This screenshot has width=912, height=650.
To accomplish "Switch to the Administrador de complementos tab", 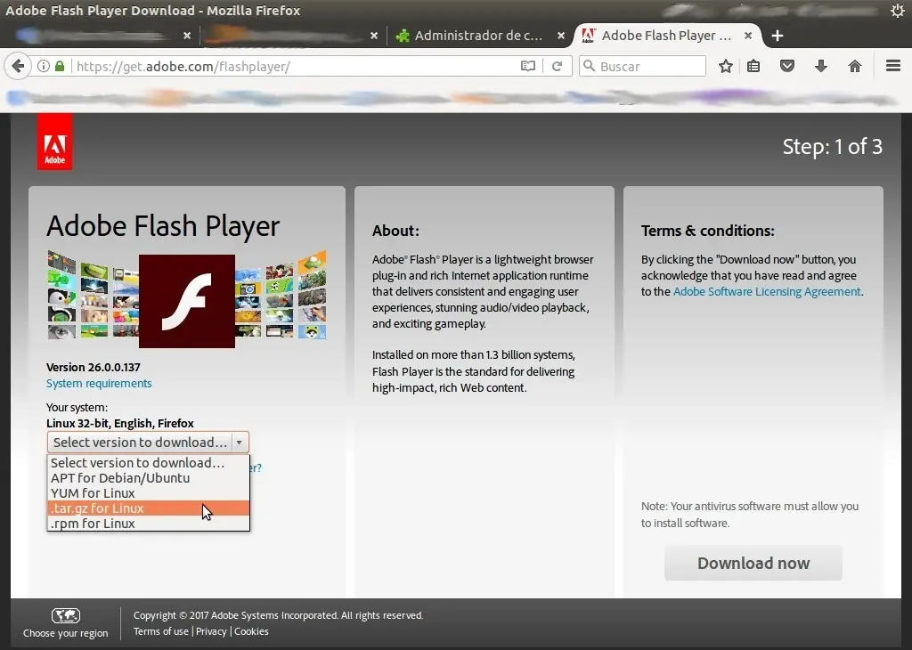I will (x=478, y=36).
